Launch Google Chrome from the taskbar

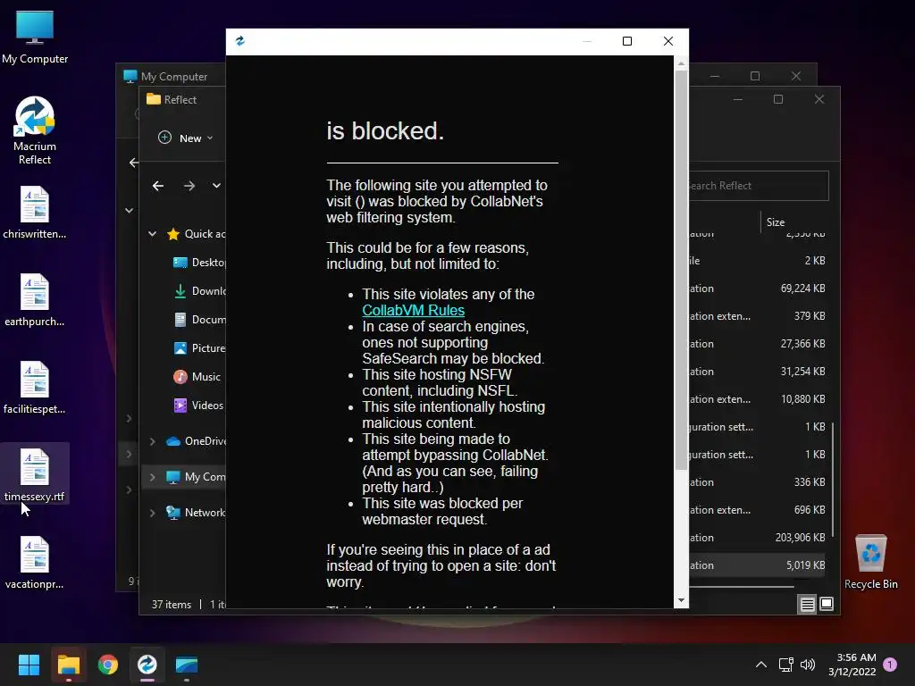(108, 665)
